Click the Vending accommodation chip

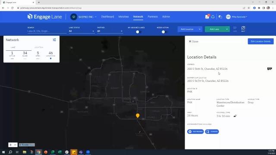pyautogui.click(x=212, y=131)
